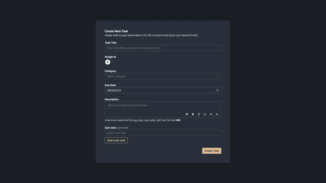The image size is (326, 183).
Task: Focus the Enter a sub-task field
Action: tap(163, 133)
